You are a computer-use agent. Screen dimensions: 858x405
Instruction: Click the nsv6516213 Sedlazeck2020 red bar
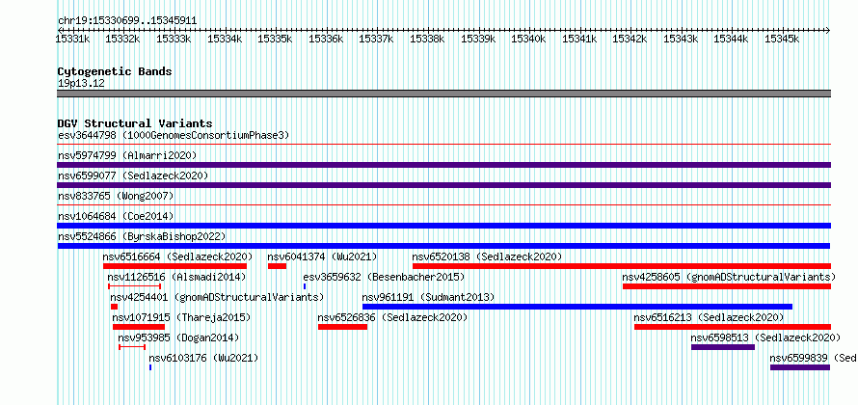click(x=733, y=327)
